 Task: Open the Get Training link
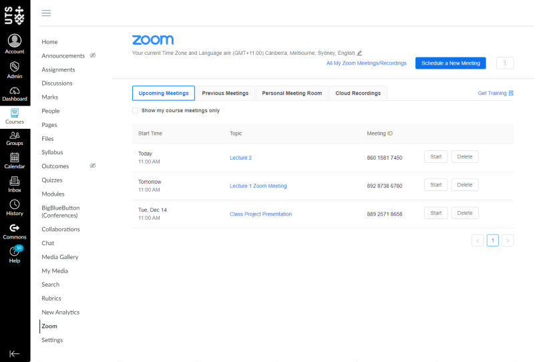pyautogui.click(x=496, y=93)
